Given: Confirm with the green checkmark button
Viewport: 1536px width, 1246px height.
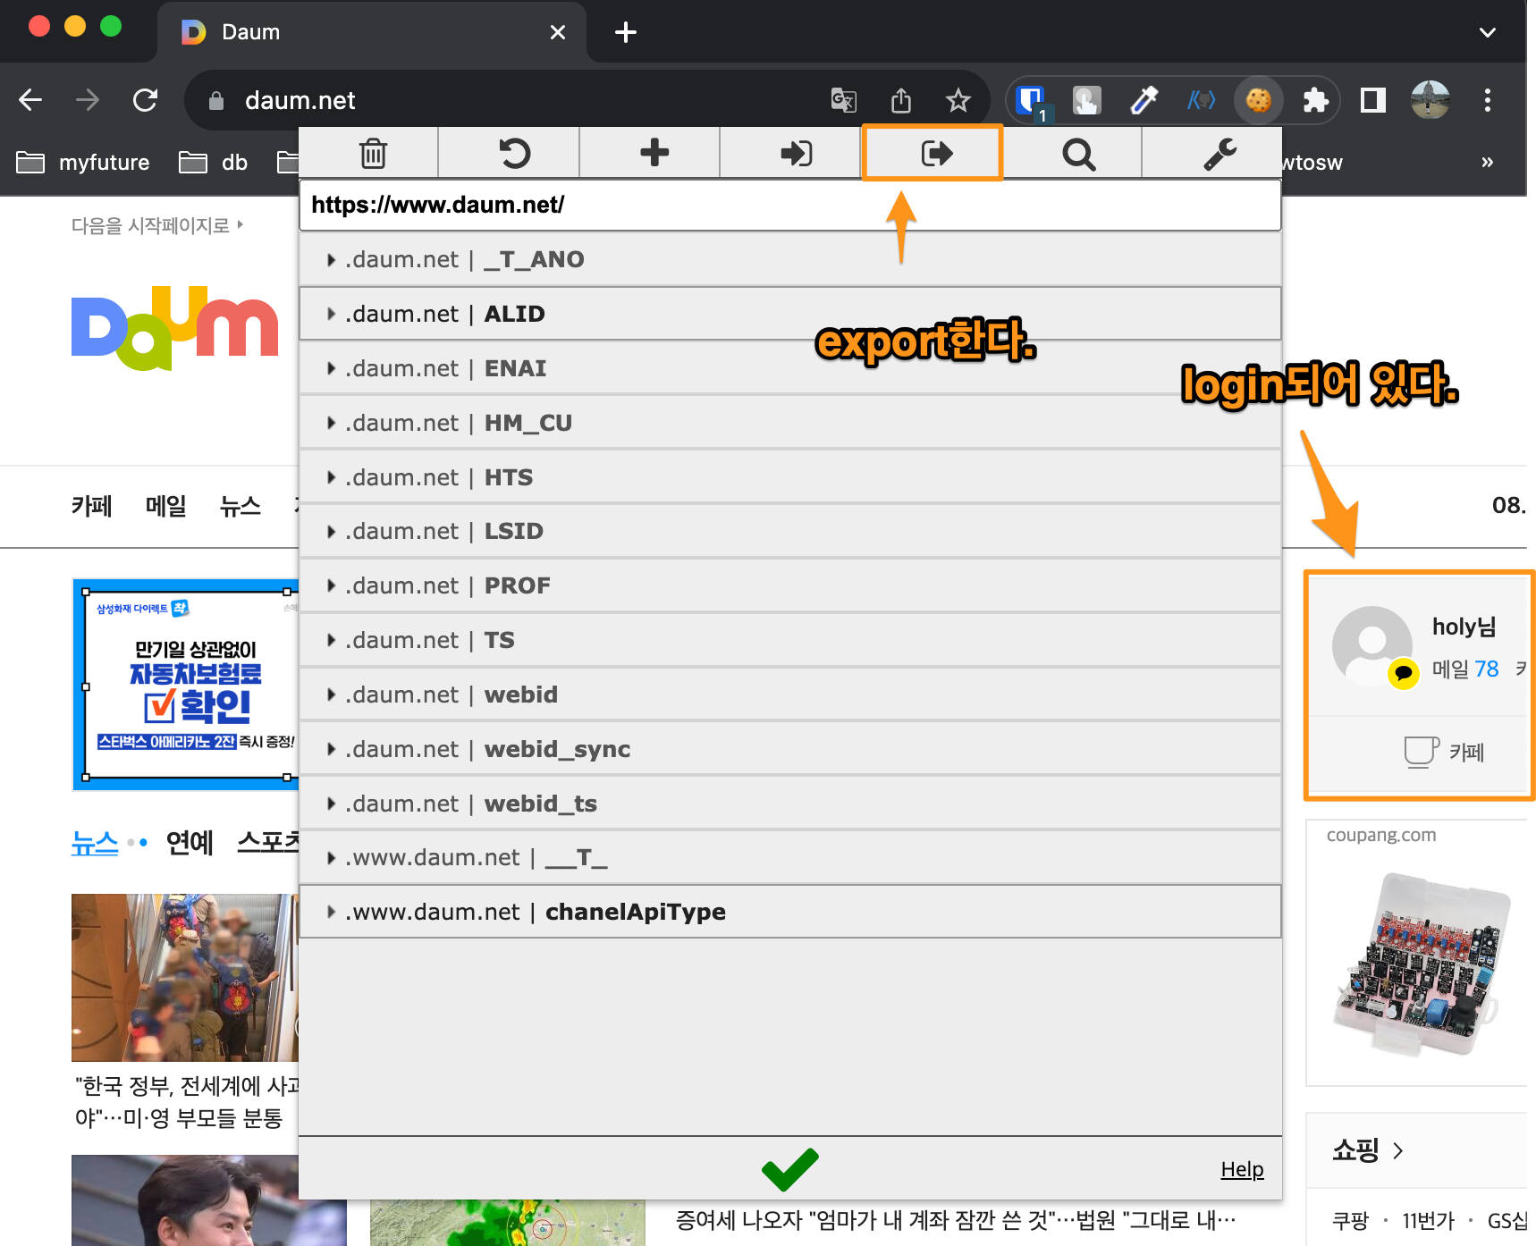Looking at the screenshot, I should coord(789,1168).
